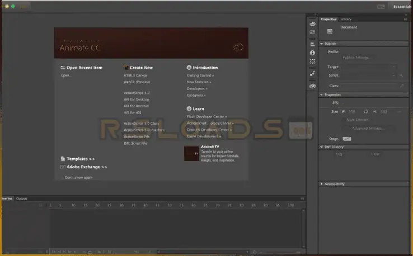Click the Creative Cloud logo in welcome banner

point(239,48)
